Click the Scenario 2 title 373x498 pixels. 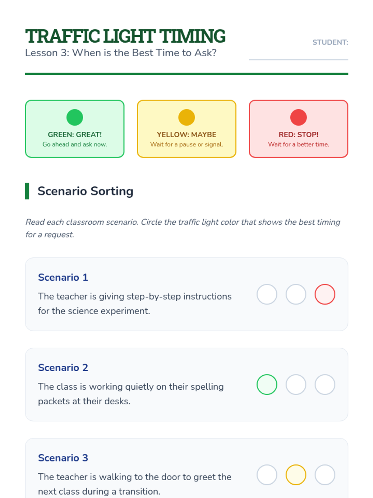pyautogui.click(x=63, y=367)
